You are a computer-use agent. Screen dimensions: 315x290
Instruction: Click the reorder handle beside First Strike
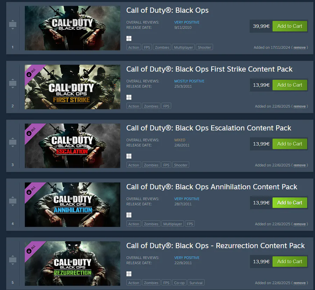pos(13,83)
